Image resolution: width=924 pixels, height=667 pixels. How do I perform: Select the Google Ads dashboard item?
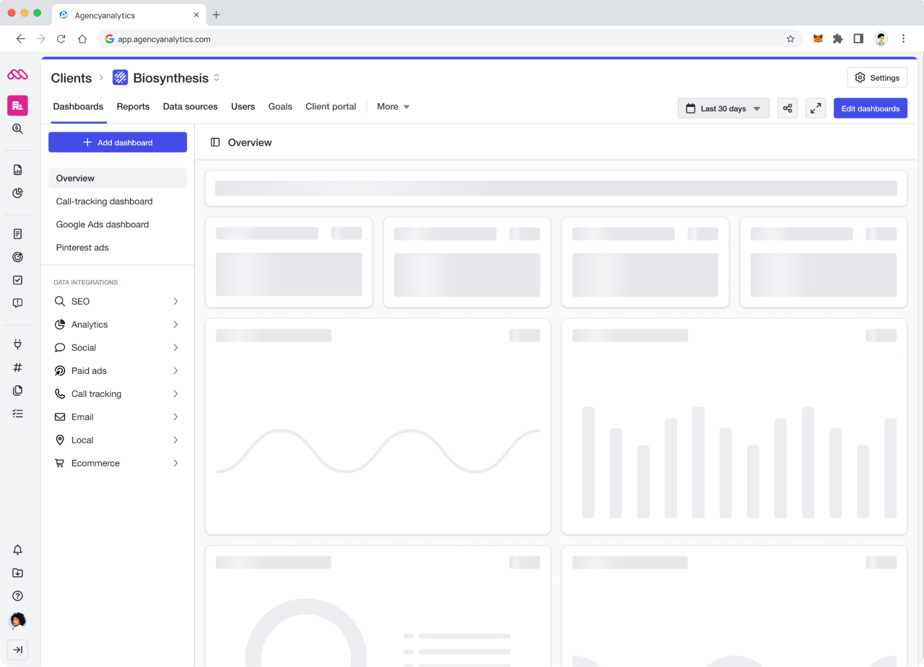103,224
